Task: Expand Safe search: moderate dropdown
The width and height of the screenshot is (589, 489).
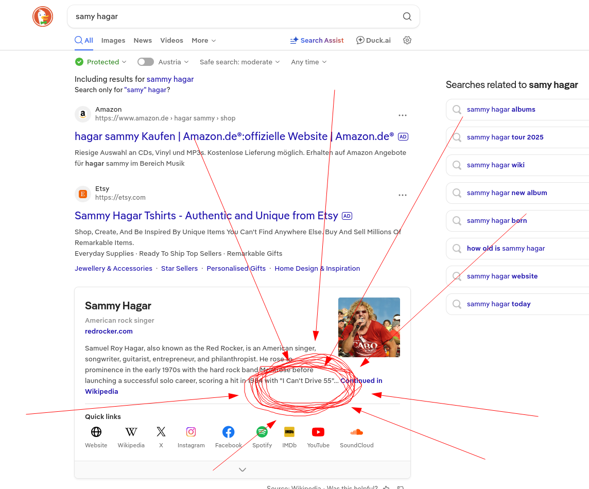Action: 239,62
